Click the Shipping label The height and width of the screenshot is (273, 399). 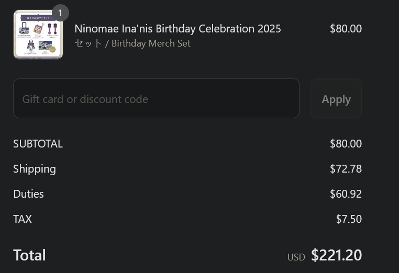35,169
